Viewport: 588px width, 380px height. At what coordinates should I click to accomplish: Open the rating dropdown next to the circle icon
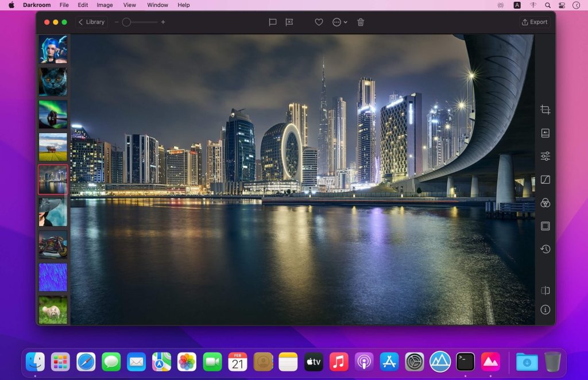[x=345, y=22]
